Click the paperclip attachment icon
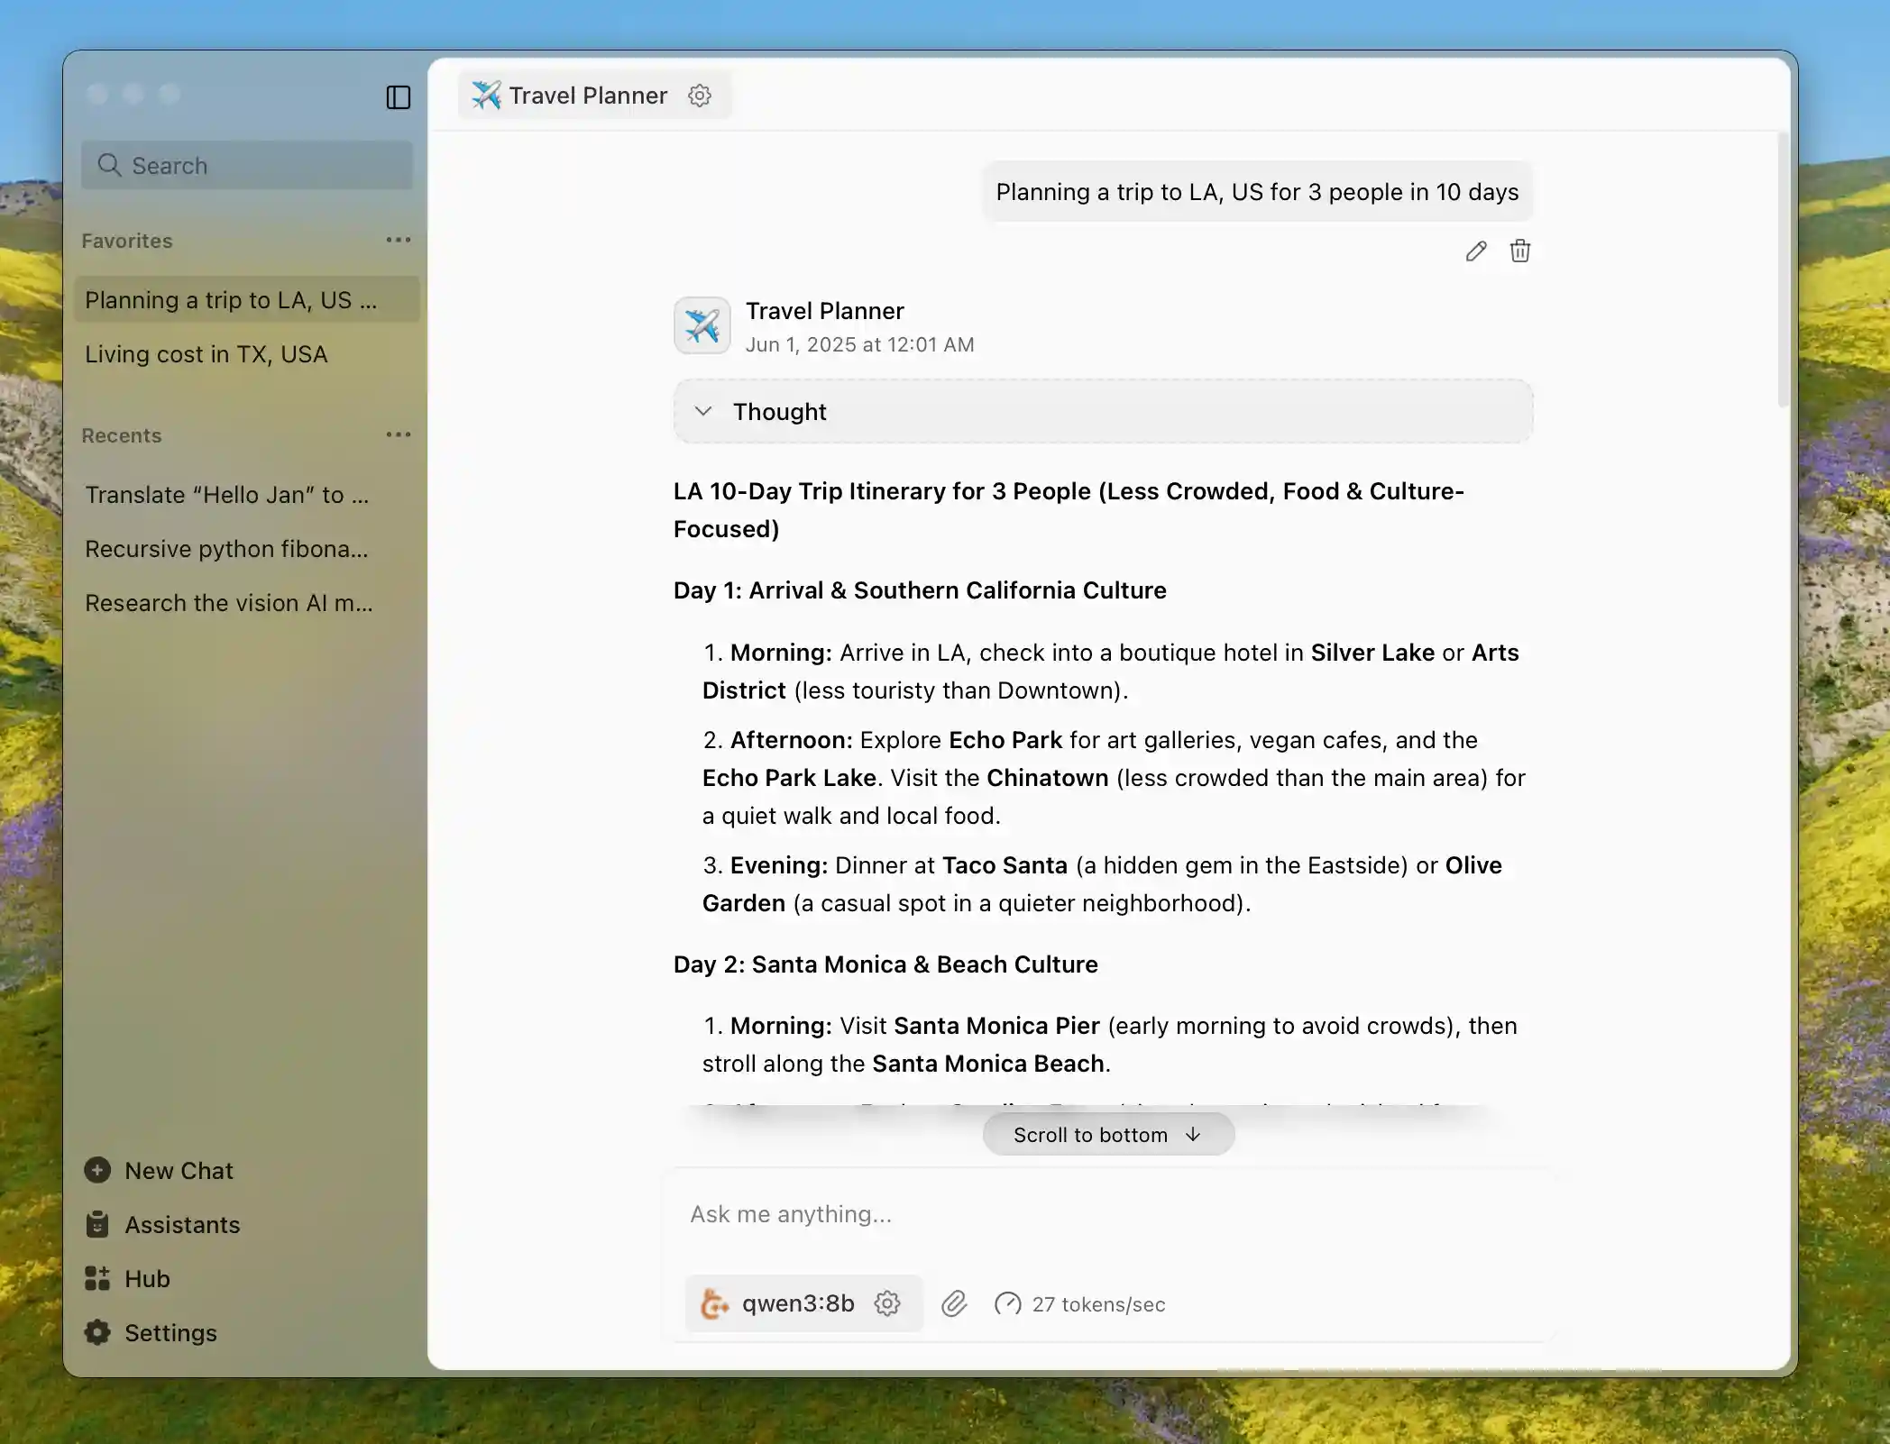 point(954,1303)
